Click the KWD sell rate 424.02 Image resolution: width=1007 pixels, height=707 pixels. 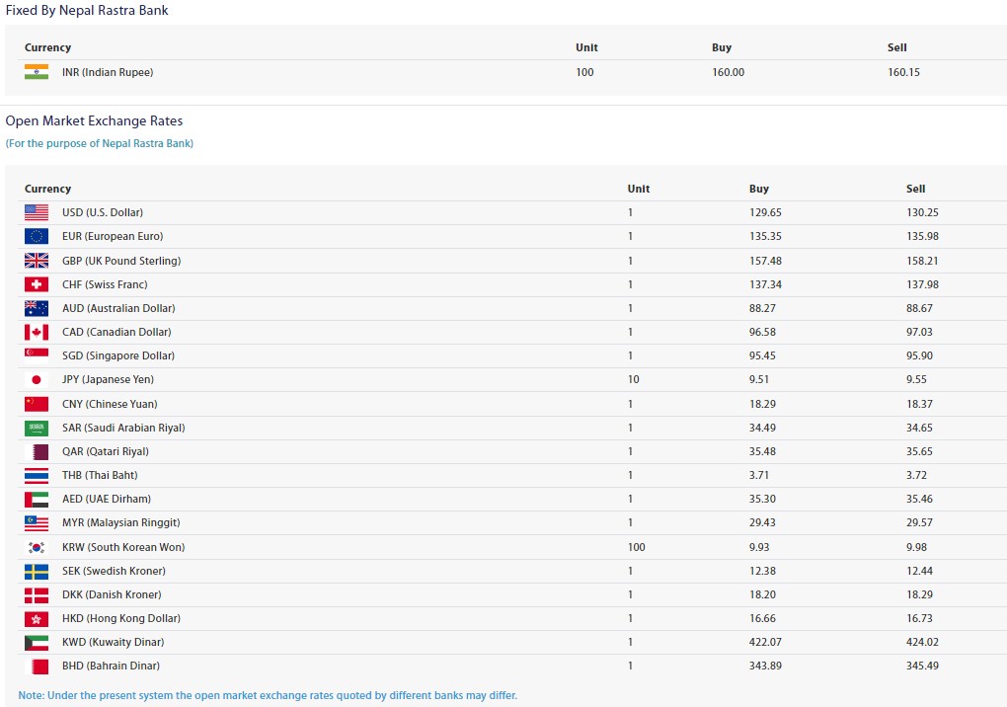923,642
